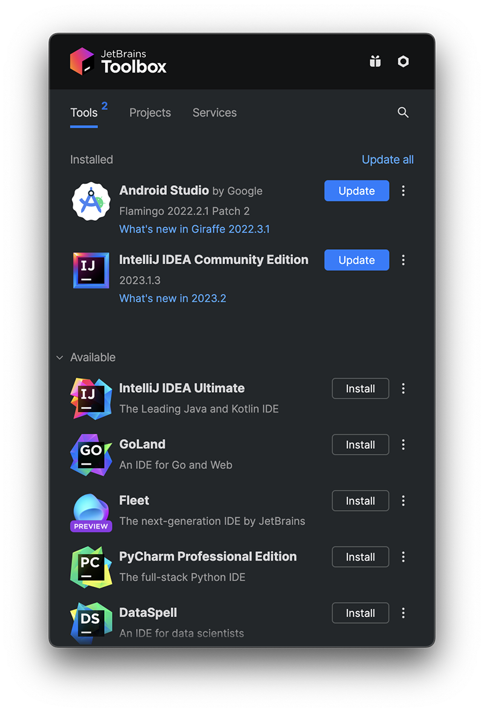Click the search magnifier icon

click(403, 113)
